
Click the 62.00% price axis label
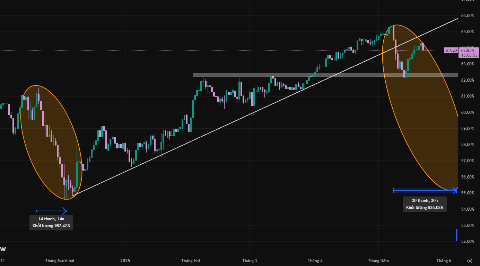tap(468, 80)
